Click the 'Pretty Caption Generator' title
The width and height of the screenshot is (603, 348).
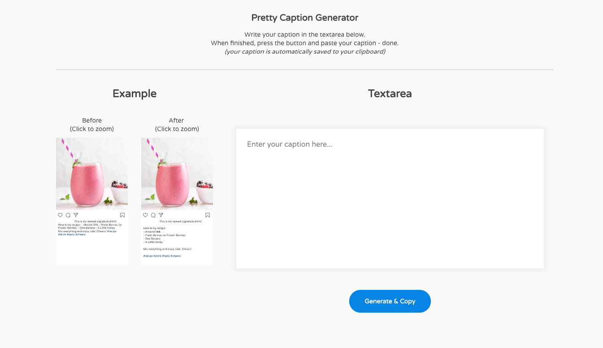click(x=305, y=18)
